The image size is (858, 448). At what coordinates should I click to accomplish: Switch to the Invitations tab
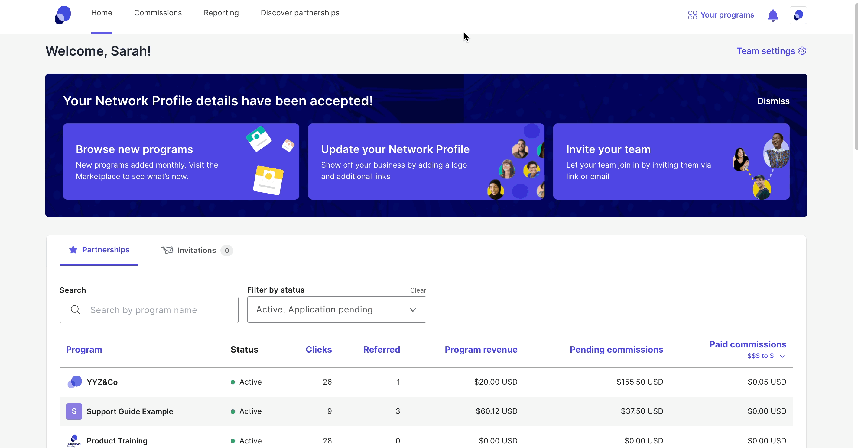(x=197, y=251)
